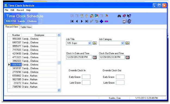Viewport: 170px width, 104px height.
Task: Open the binoculars find tool
Action: (119, 16)
